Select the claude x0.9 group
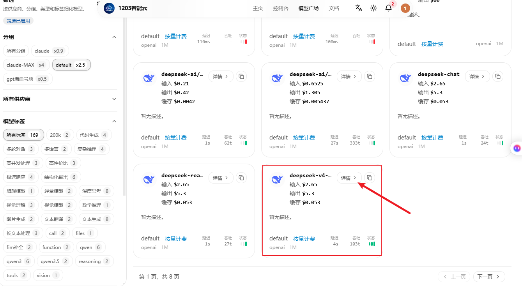This screenshot has width=522, height=286. (50, 51)
